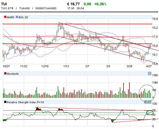
Task: Click the green oval on RSI line
Action: (150, 113)
